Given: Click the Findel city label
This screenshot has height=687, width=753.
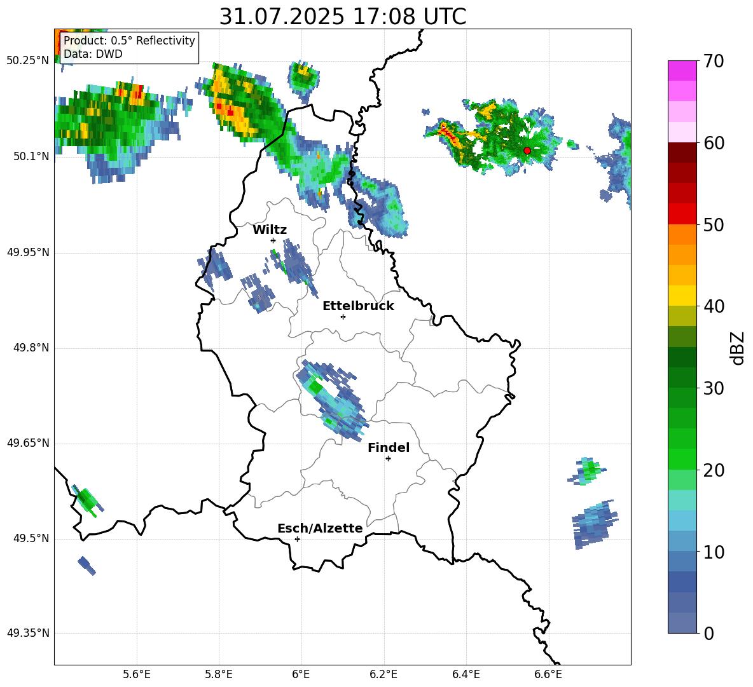Looking at the screenshot, I should [x=389, y=447].
